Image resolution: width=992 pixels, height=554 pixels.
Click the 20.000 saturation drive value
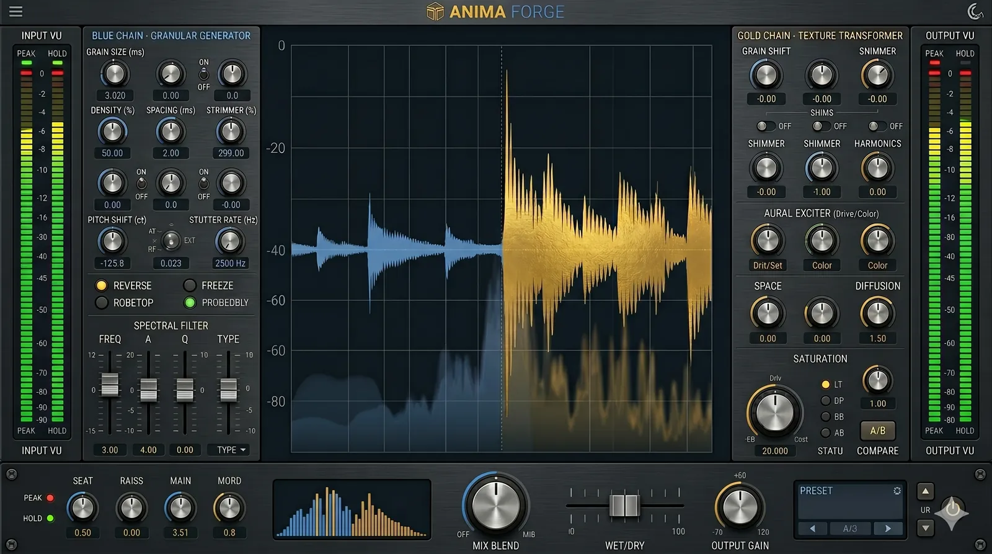775,451
